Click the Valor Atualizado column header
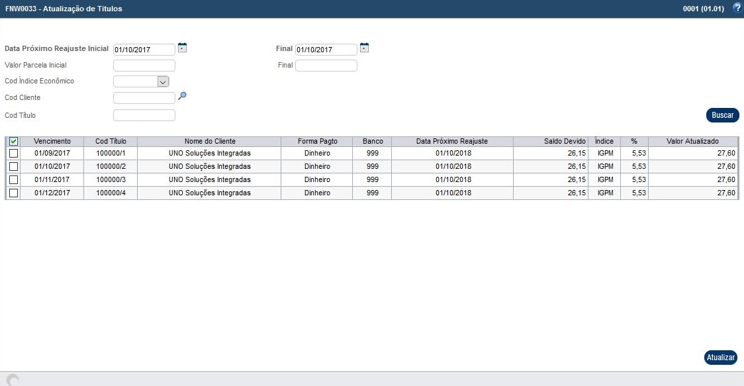This screenshot has height=386, width=744. click(692, 142)
